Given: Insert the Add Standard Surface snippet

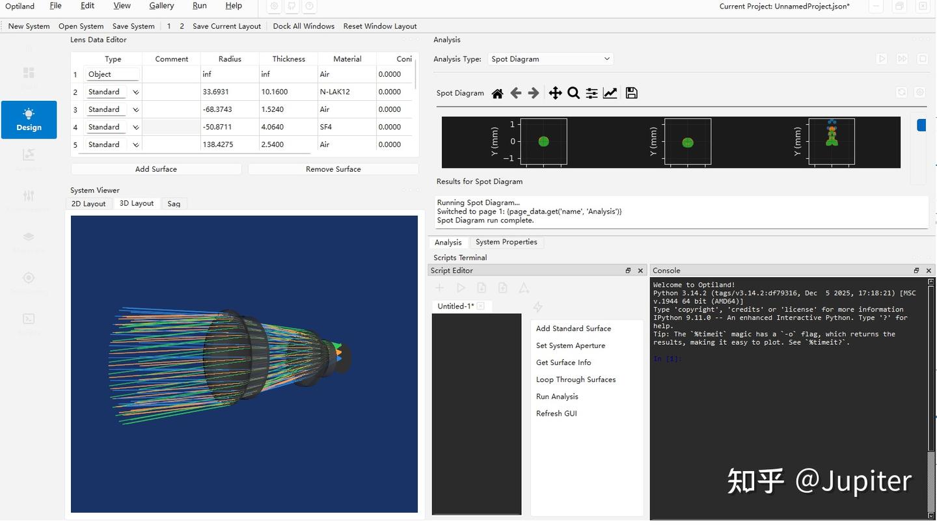Looking at the screenshot, I should click(573, 329).
